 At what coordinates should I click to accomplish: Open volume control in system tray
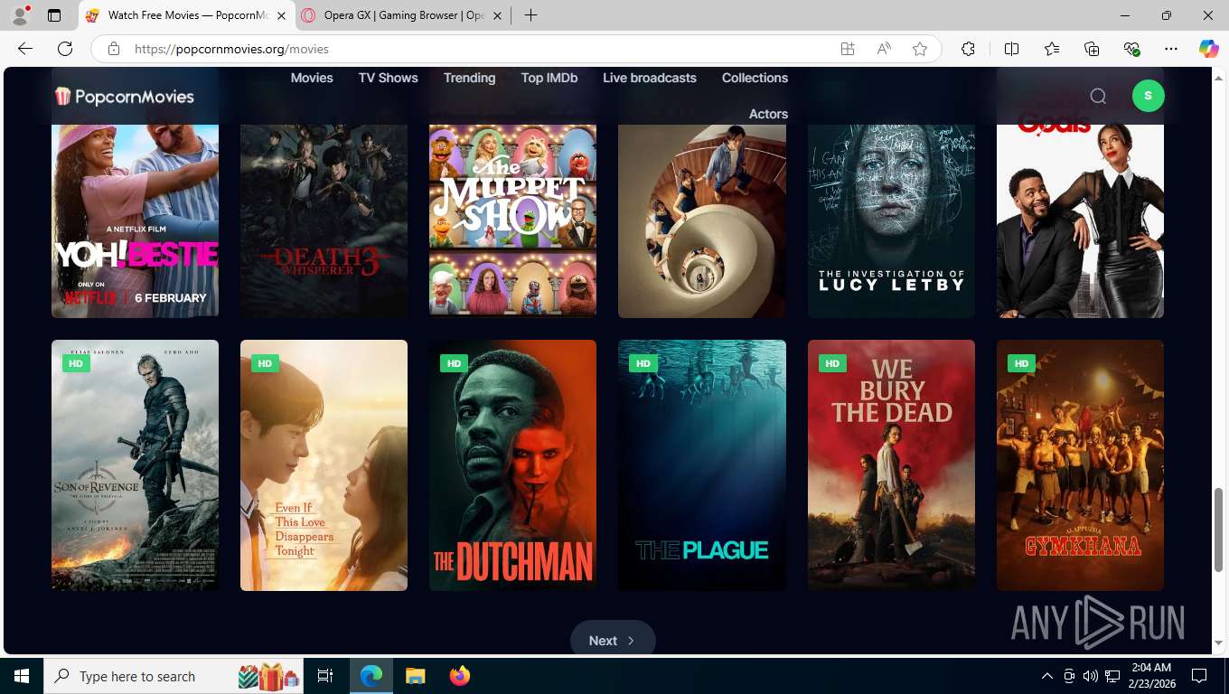(1090, 676)
